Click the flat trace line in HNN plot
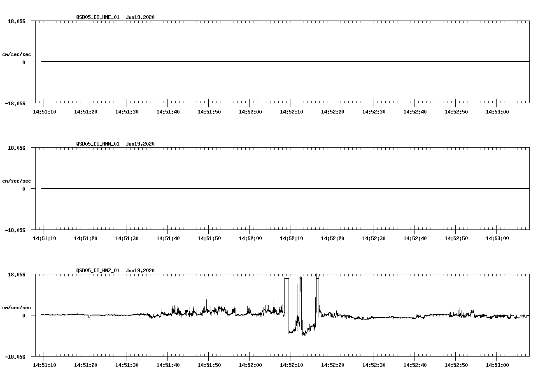Screen dimensions: 559x380 285,188
